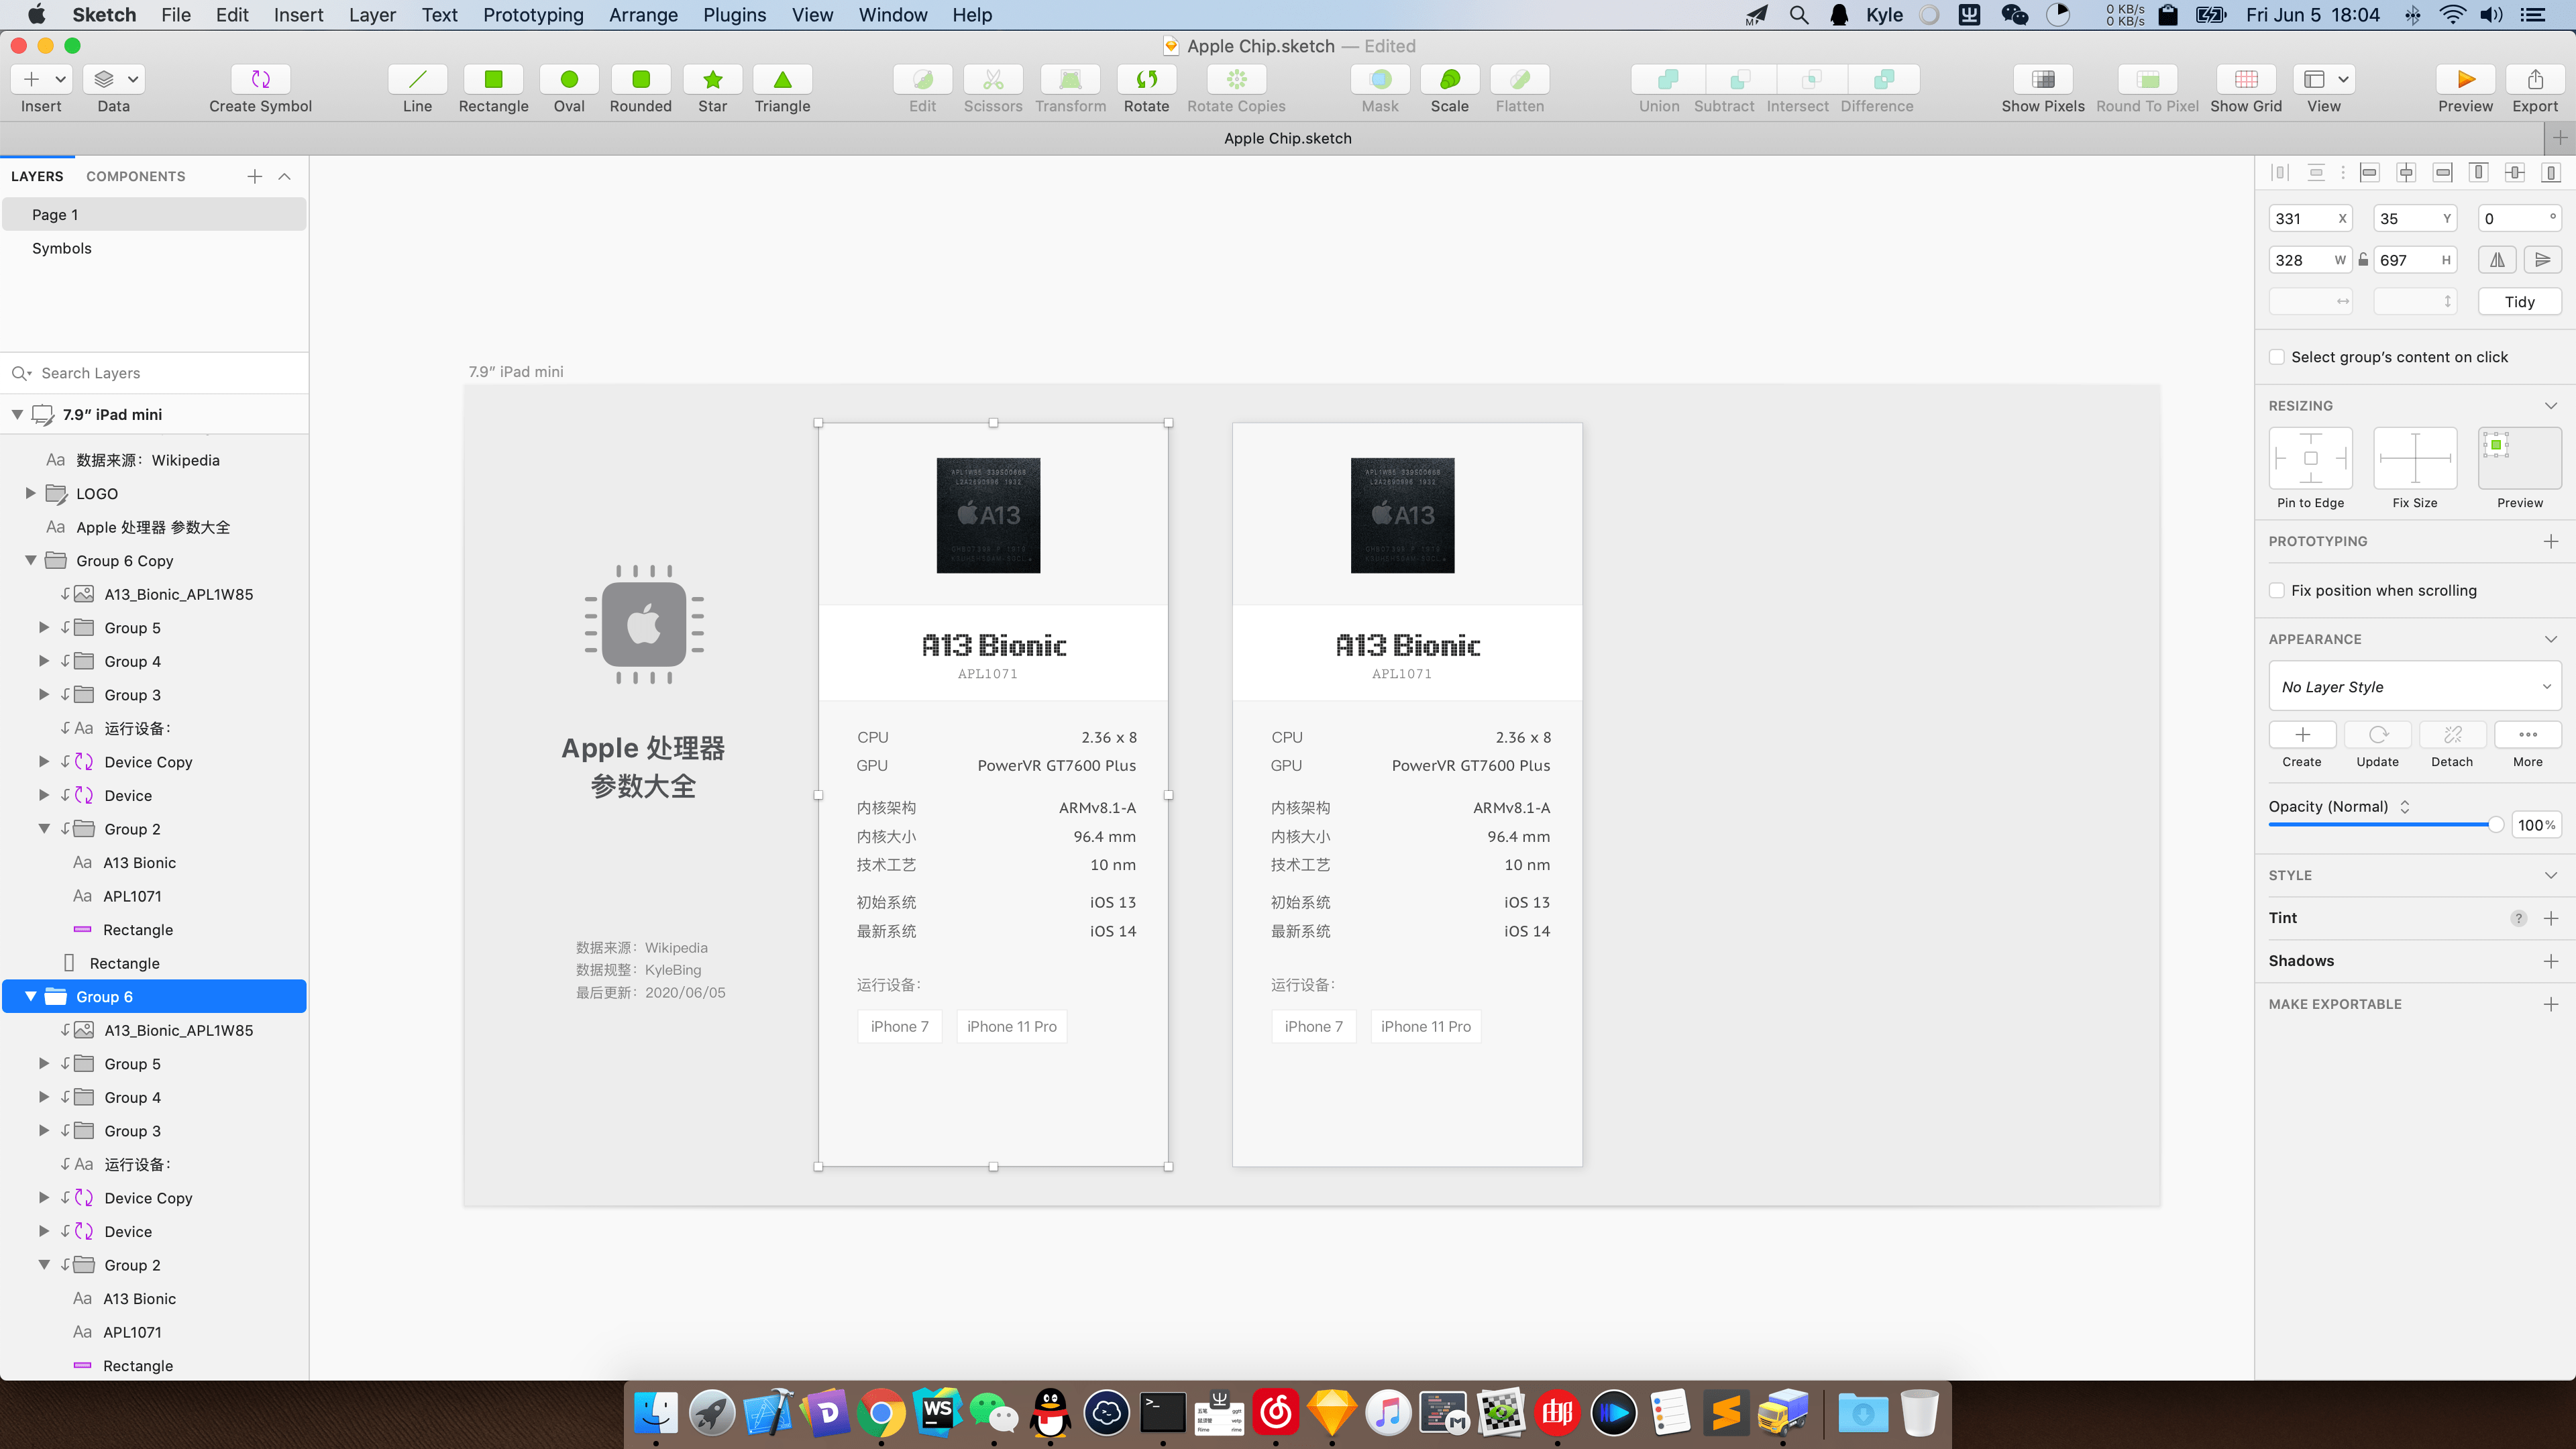2576x1449 pixels.
Task: Click the Export toolbar icon
Action: tap(2535, 80)
